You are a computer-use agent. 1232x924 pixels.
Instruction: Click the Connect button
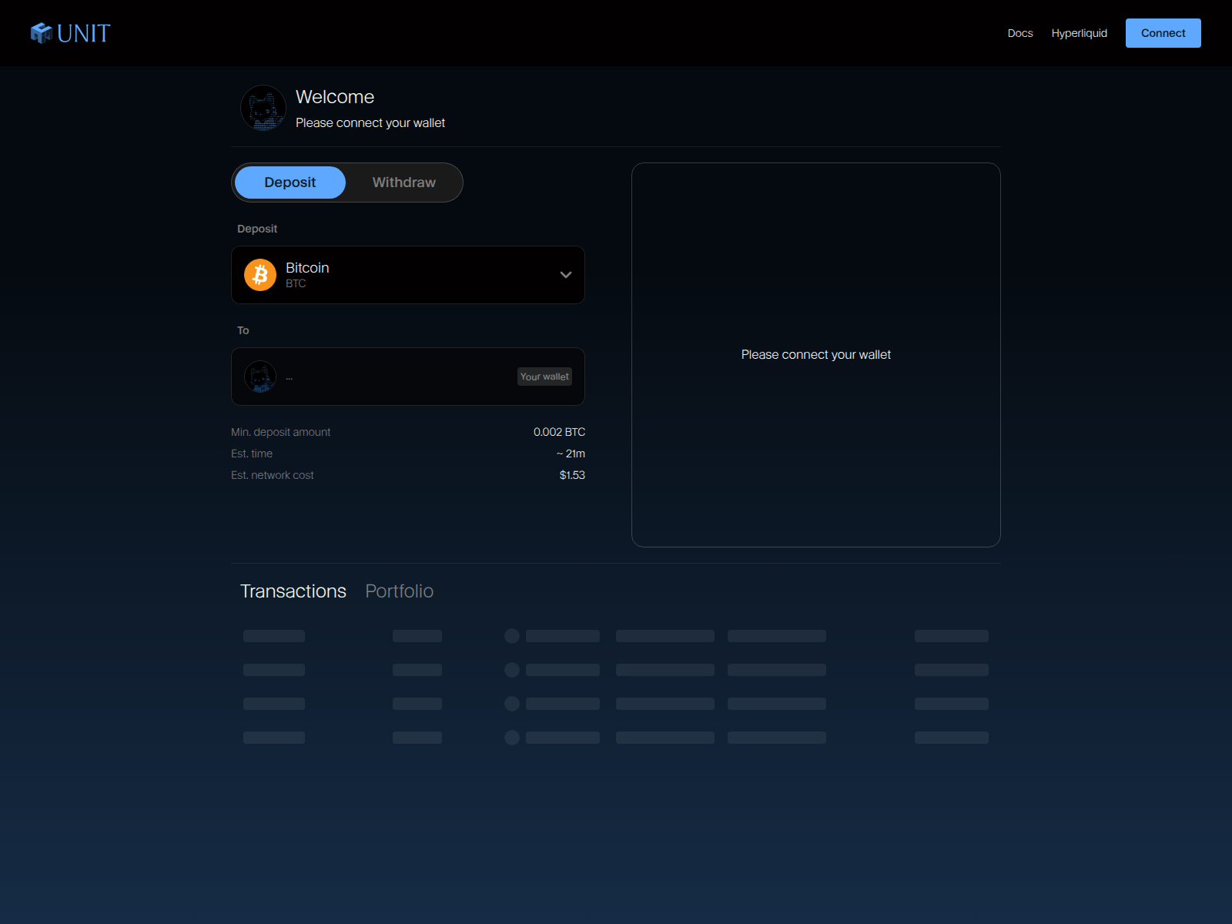click(x=1163, y=33)
